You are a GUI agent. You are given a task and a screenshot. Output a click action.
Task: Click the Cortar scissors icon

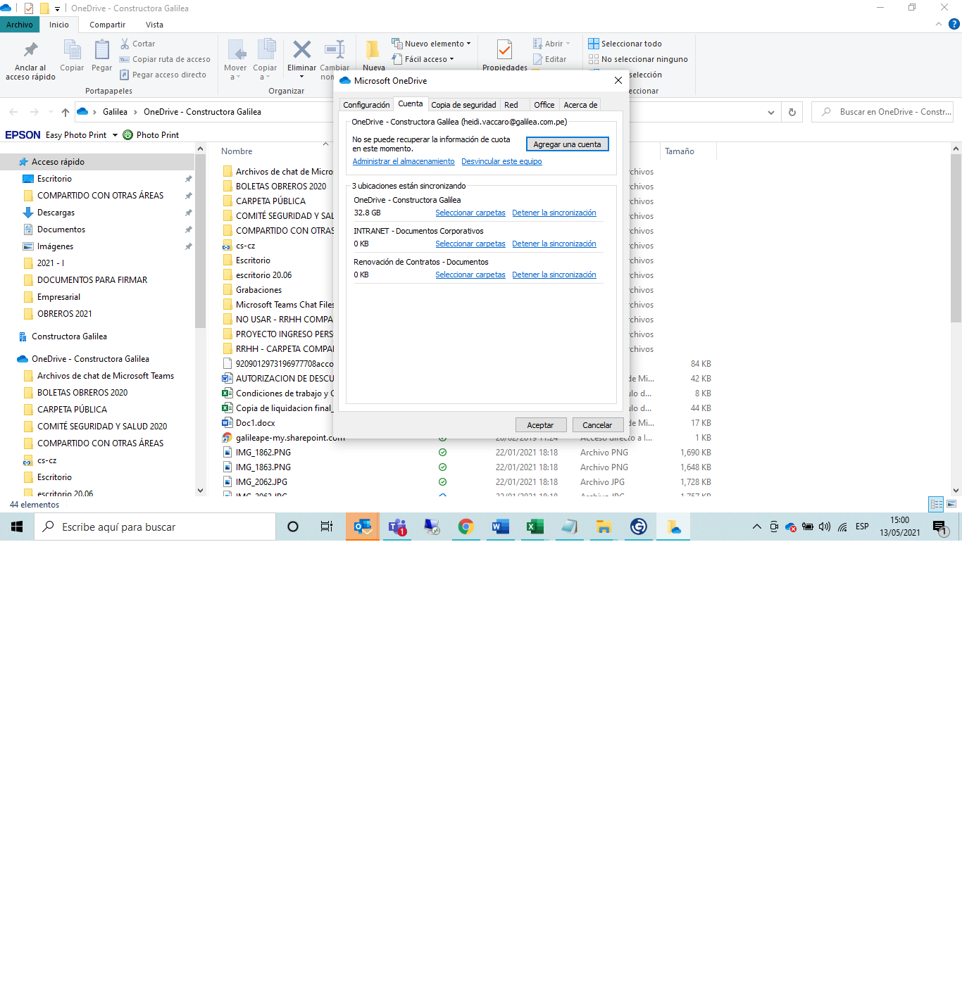[x=125, y=44]
